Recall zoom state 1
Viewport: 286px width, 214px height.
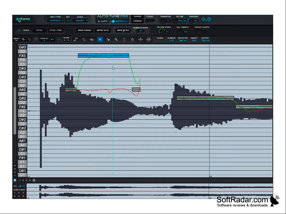tap(15, 193)
